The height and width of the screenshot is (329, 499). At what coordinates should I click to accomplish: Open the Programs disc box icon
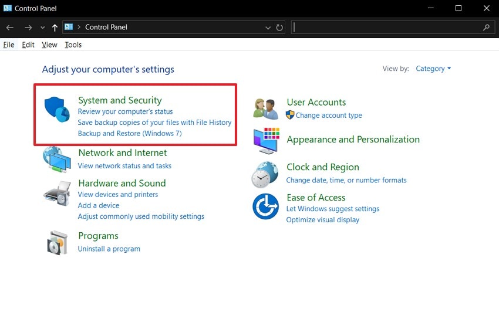click(x=58, y=243)
